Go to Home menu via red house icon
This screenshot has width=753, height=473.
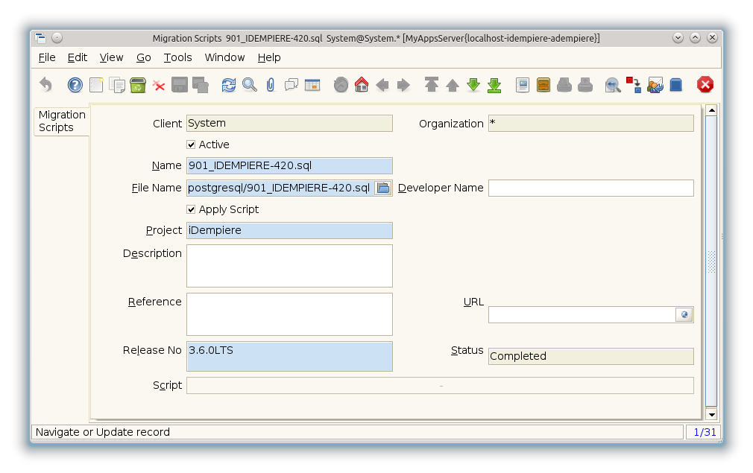click(362, 85)
